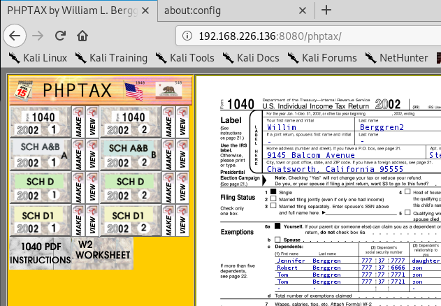Show site information icon in address bar
This screenshot has width=441, height=306.
click(x=187, y=36)
